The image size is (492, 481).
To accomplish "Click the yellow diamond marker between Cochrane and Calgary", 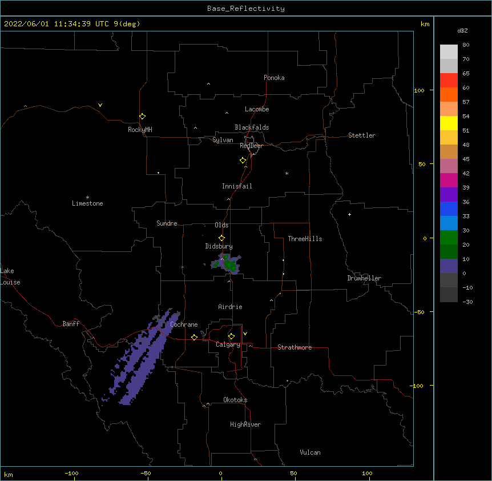I will (x=194, y=337).
